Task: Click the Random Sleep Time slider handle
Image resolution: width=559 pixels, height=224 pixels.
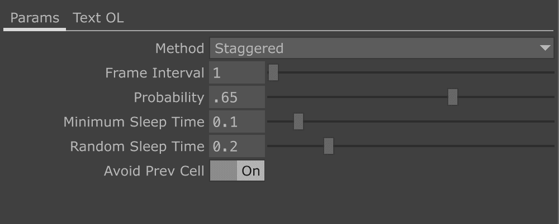Action: click(x=329, y=147)
